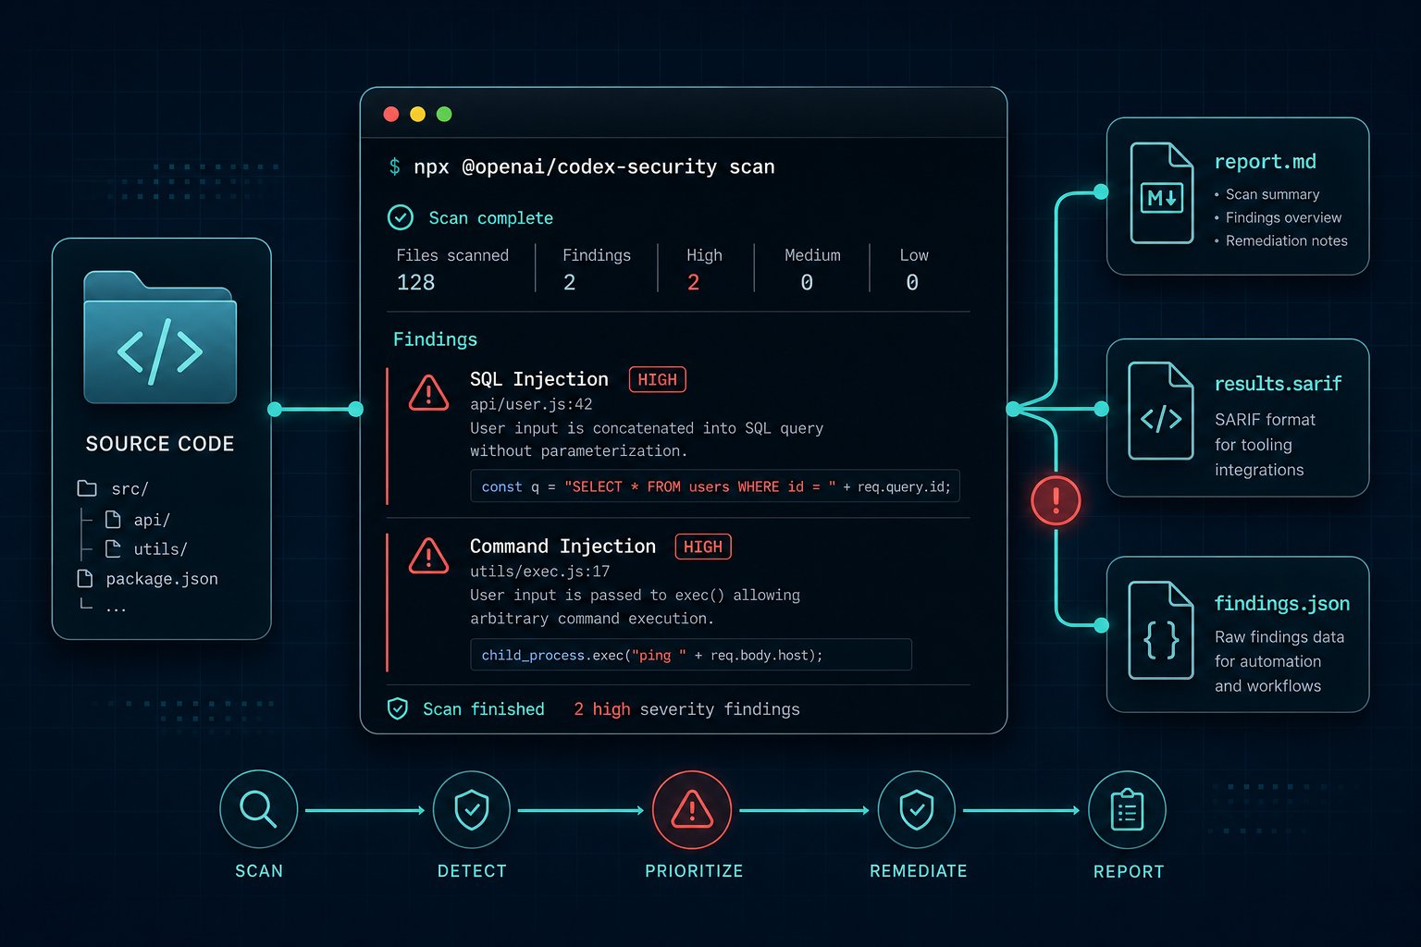Select package.json in the file tree

tap(148, 579)
